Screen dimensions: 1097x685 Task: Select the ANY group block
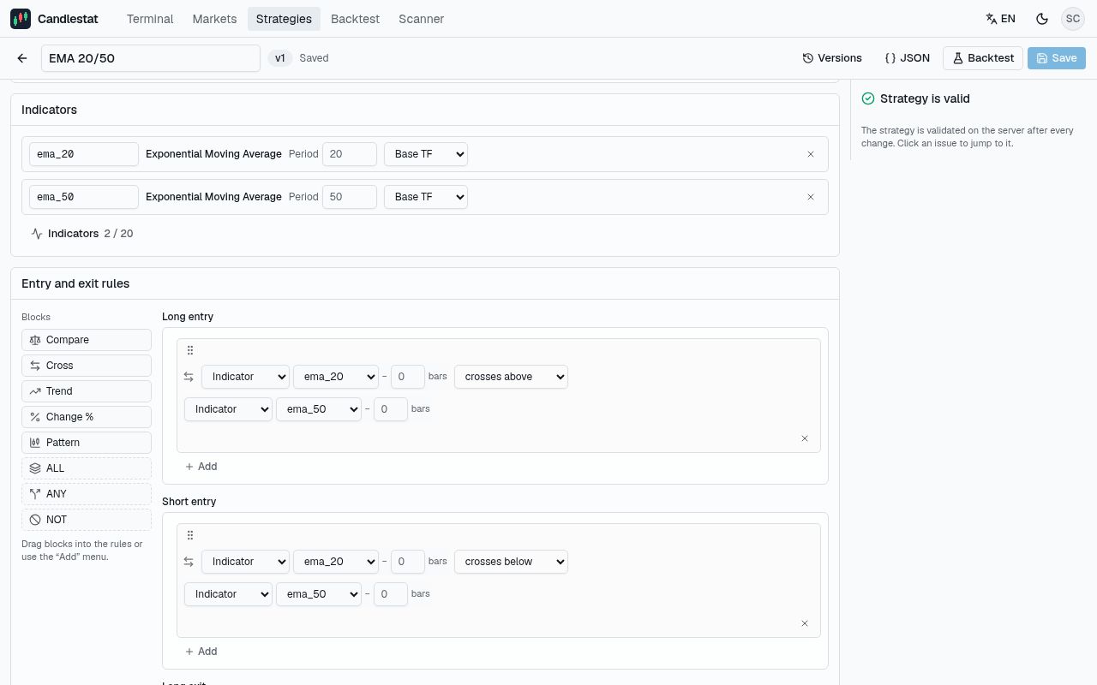[x=87, y=494]
